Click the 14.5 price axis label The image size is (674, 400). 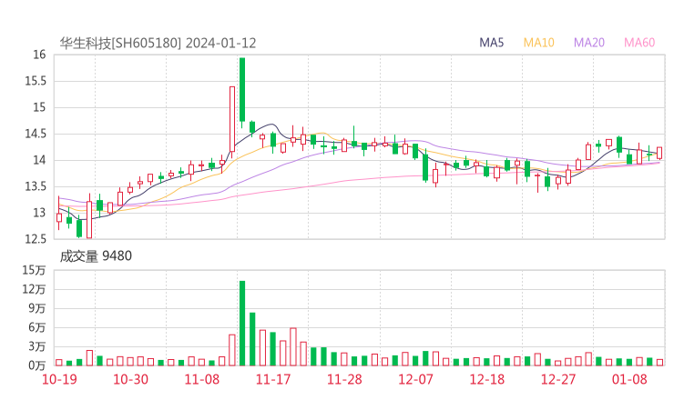36,134
